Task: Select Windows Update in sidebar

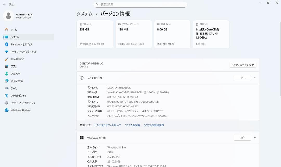Action: [28, 110]
